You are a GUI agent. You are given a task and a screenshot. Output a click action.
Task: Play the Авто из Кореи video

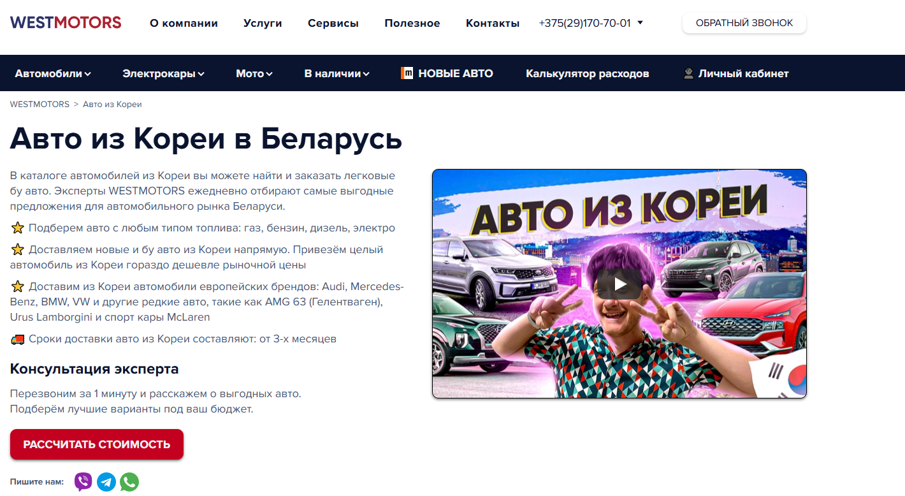(619, 284)
